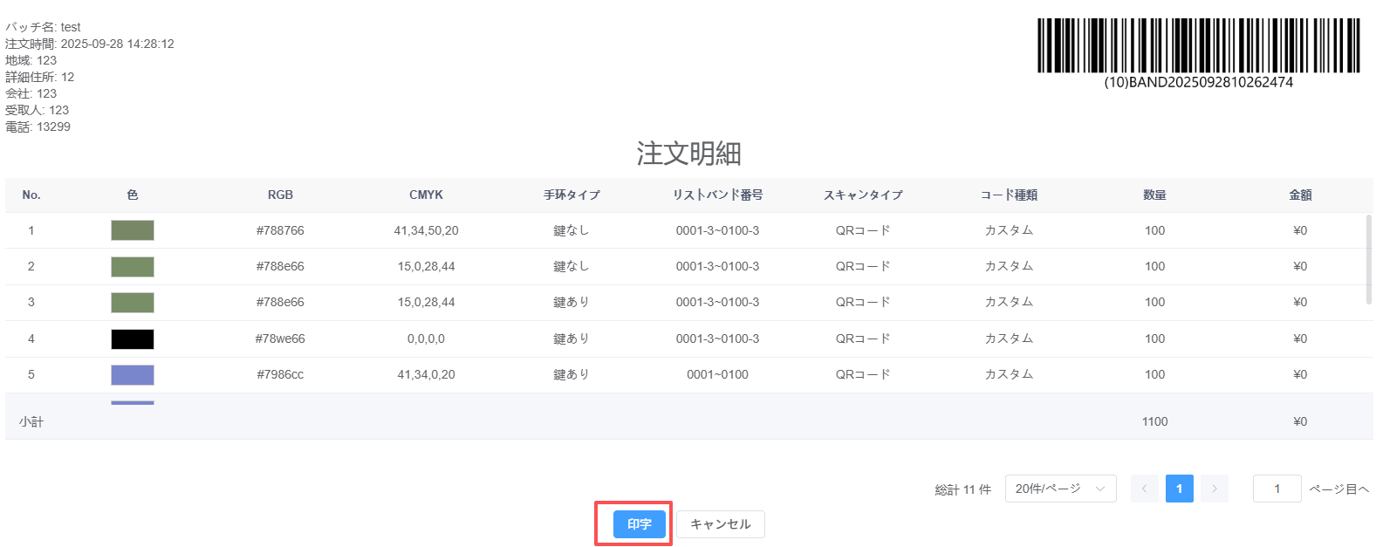Click the barcode image BAND2025092810262474
Screen dimensions: 1376x547
click(1198, 46)
